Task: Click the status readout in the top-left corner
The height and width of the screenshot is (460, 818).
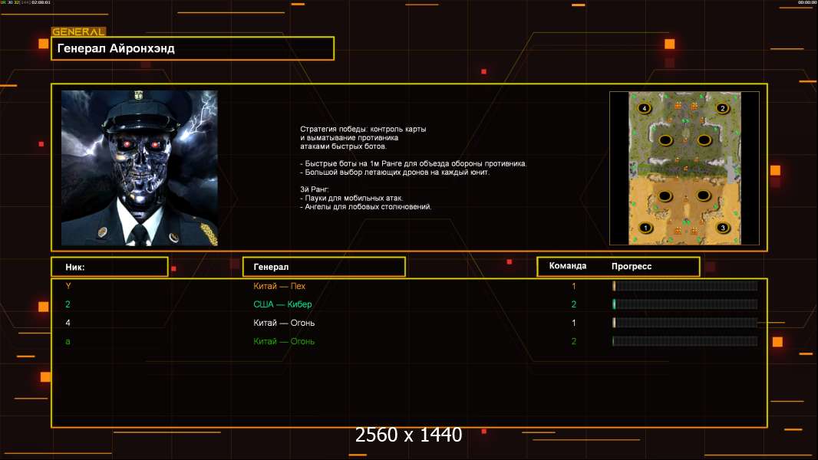Action: [x=25, y=2]
